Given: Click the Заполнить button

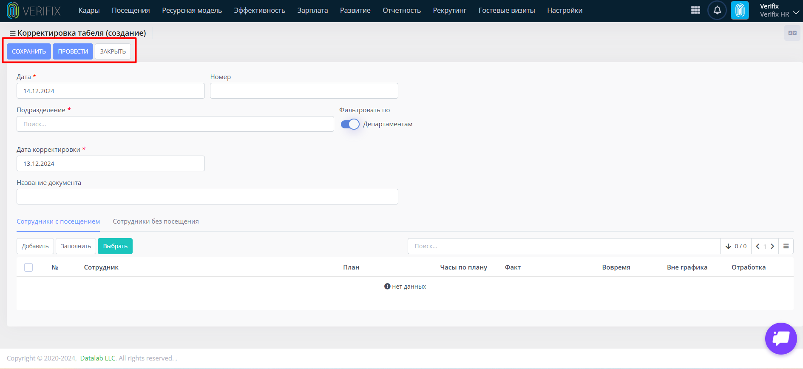Looking at the screenshot, I should 76,246.
